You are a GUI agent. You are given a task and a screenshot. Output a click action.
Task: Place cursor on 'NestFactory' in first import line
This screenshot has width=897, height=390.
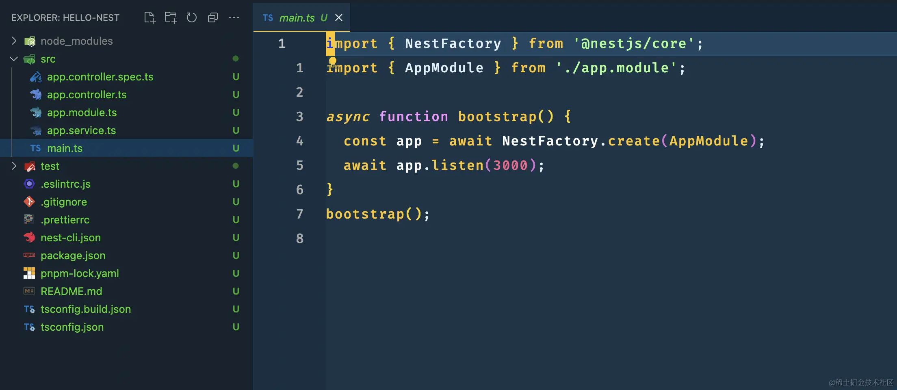453,43
